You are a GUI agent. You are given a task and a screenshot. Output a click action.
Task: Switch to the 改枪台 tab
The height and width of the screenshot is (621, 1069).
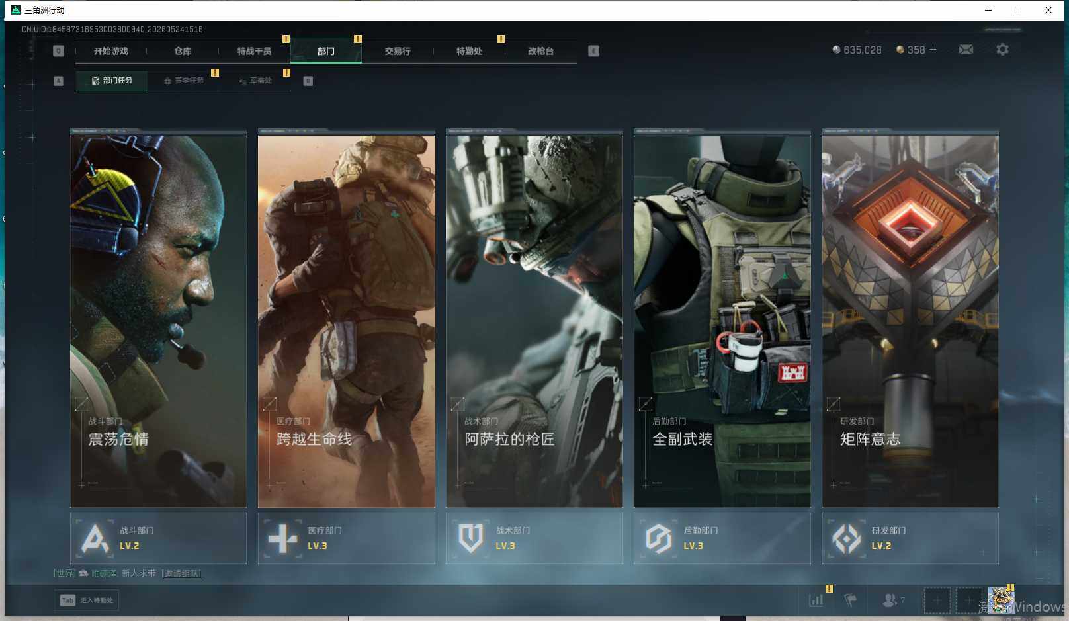tap(540, 51)
